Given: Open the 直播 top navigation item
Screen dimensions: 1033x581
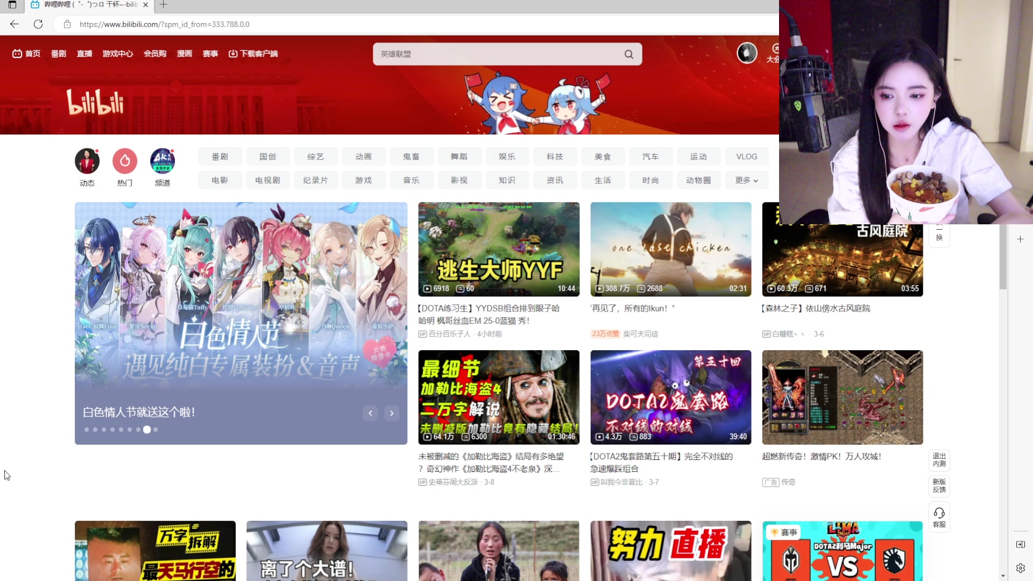Looking at the screenshot, I should click(84, 53).
